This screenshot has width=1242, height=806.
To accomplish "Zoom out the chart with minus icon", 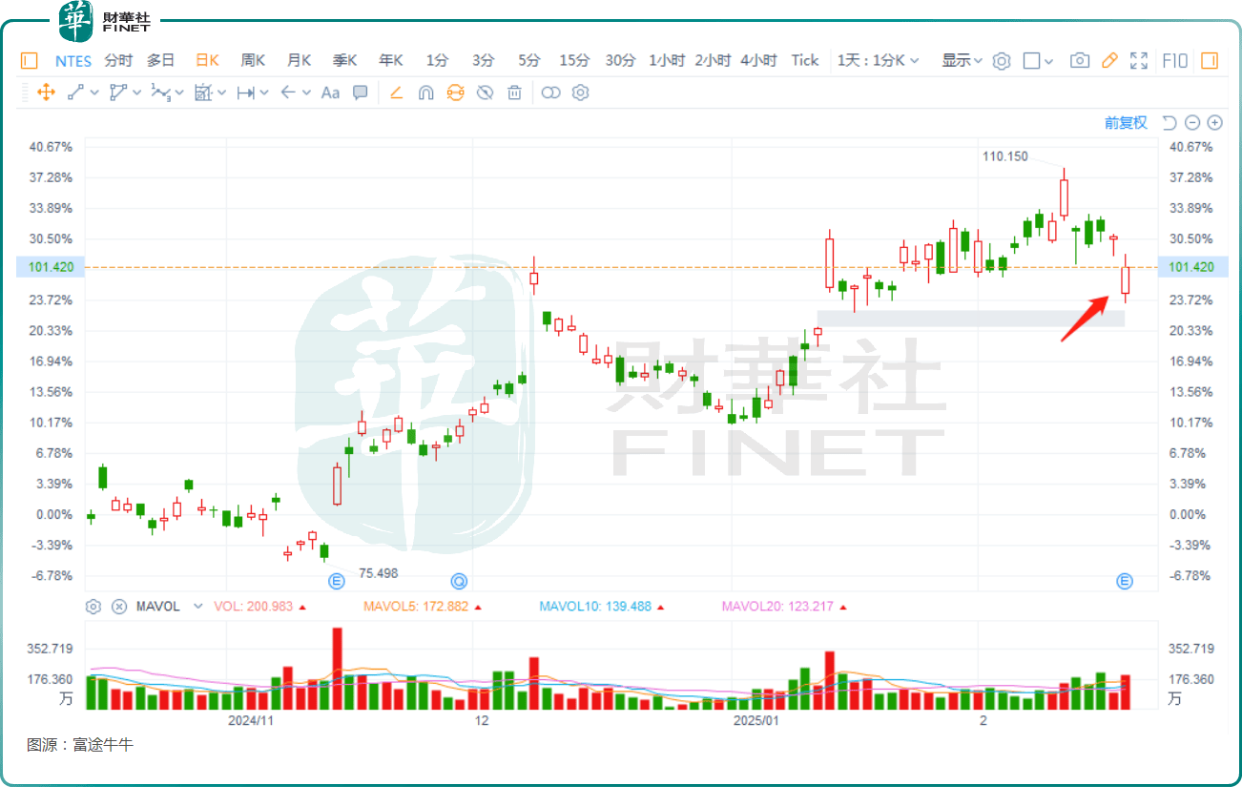I will [x=1192, y=122].
